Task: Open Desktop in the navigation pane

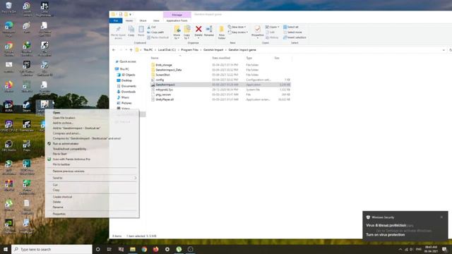Action: [x=126, y=80]
